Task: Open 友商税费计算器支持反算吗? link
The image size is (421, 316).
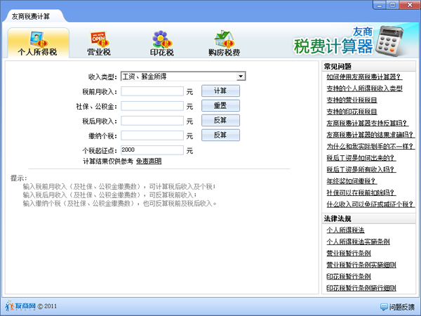Action: [367, 123]
